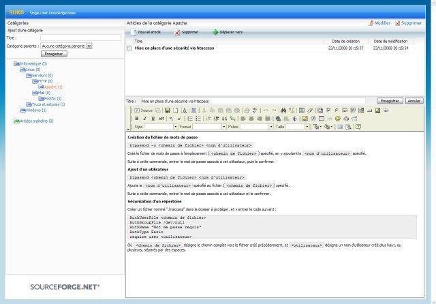Image resolution: width=436 pixels, height=304 pixels.
Task: Click Déplacer vers in the toolbar
Action: pos(227,32)
